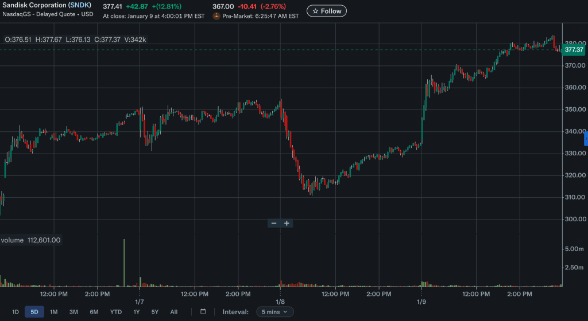Image resolution: width=588 pixels, height=321 pixels.
Task: Click the volume 112,601.00 indicator label
Action: (31, 240)
